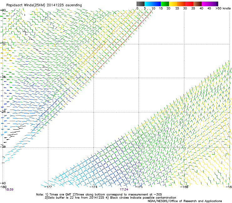Click the latitude label '-38'
Screen dimensions: 232x203
point(3,146)
